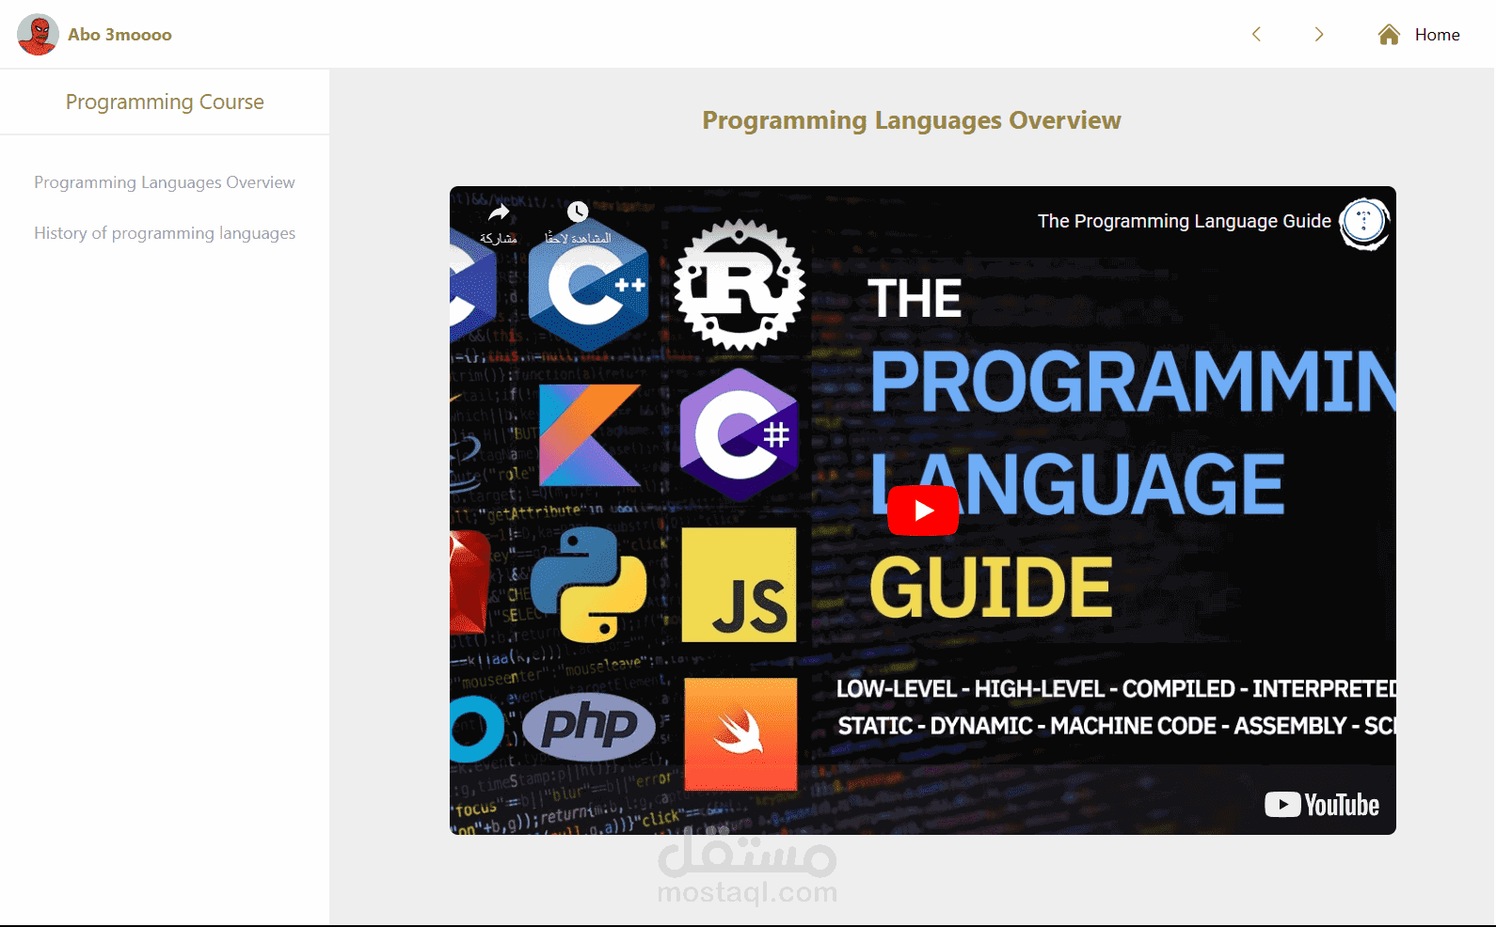Open The Programming Language Guide video title
1496x927 pixels.
1184,221
